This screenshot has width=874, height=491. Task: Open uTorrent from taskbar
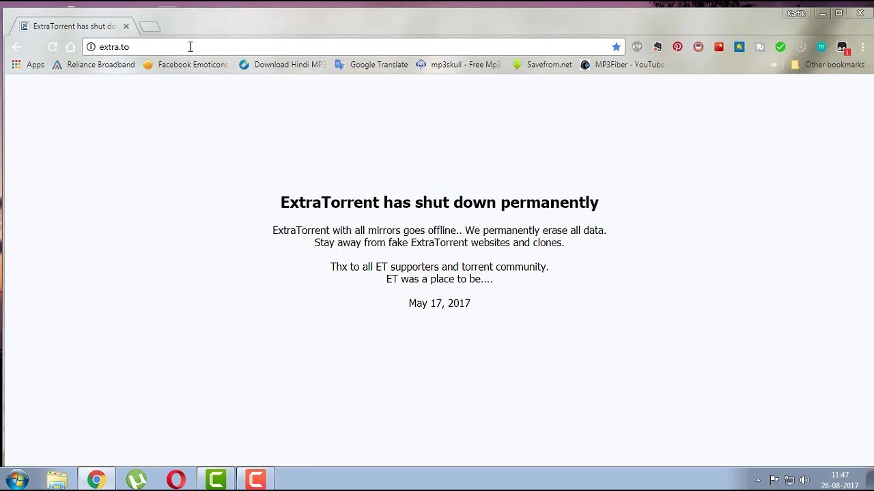137,479
